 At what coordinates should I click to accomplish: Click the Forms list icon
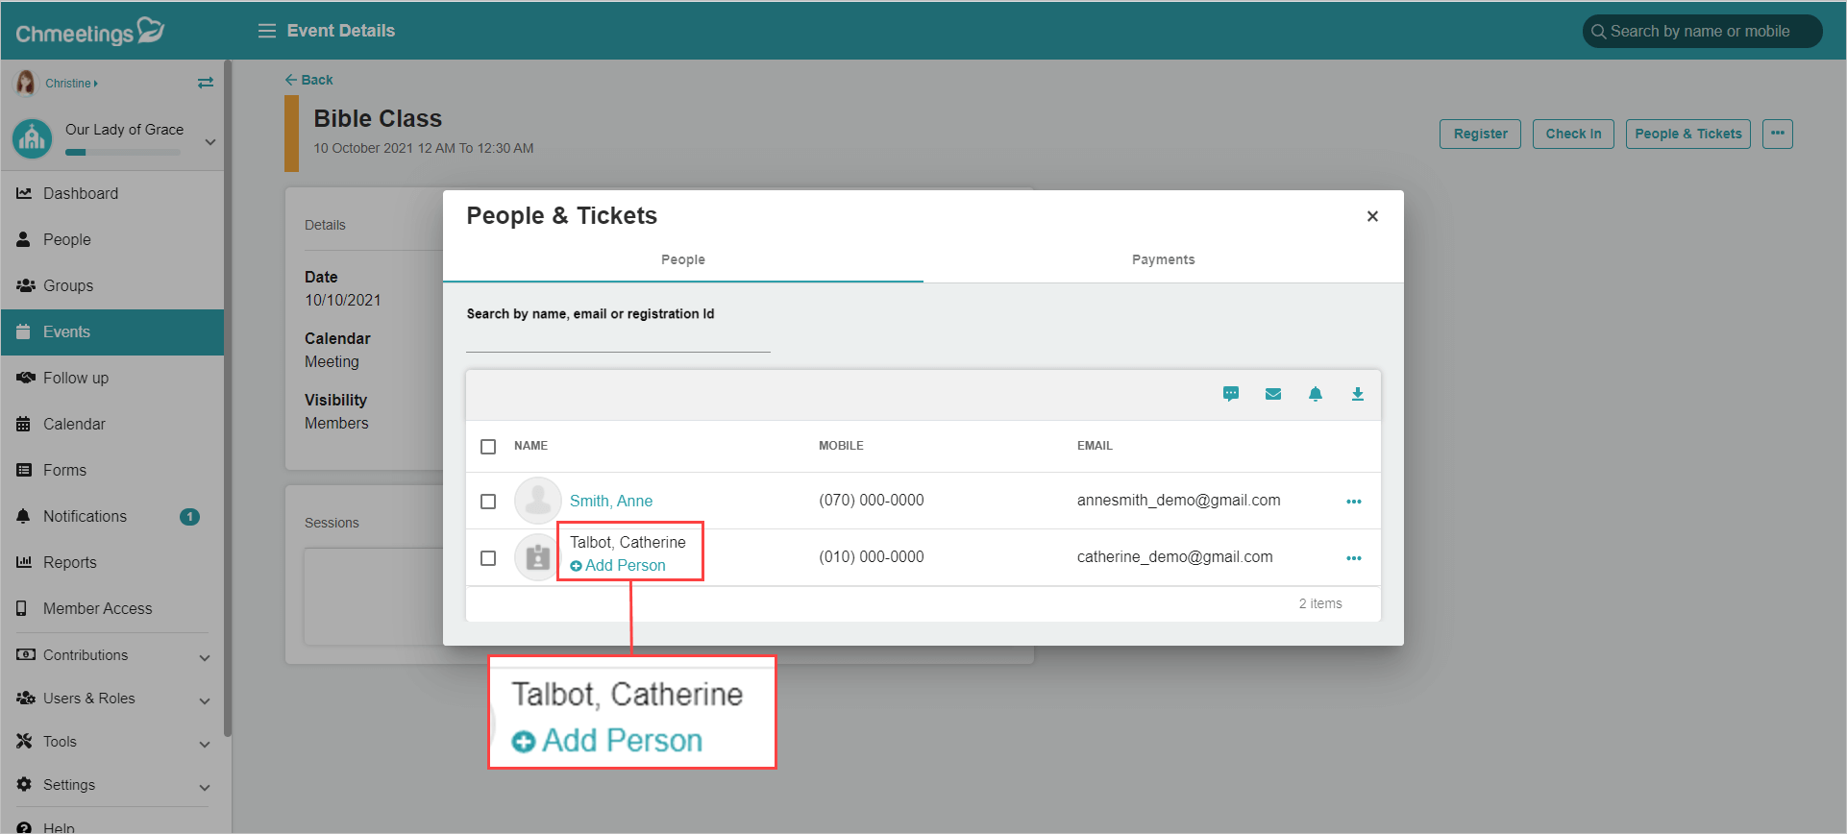coord(24,470)
